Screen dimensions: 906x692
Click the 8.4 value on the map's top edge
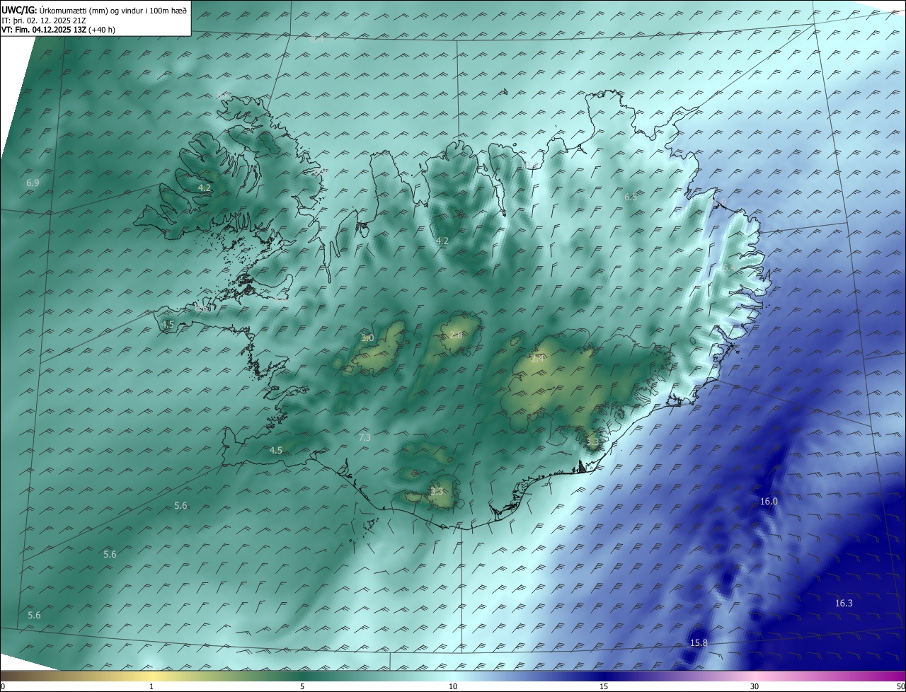coord(317,39)
